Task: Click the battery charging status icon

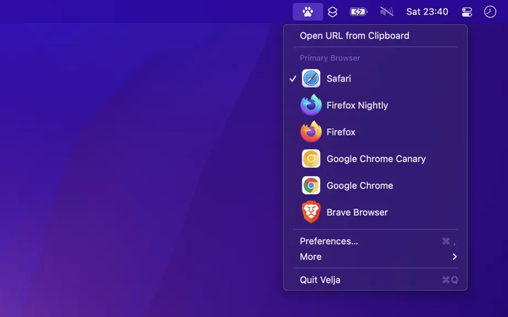Action: coord(359,12)
